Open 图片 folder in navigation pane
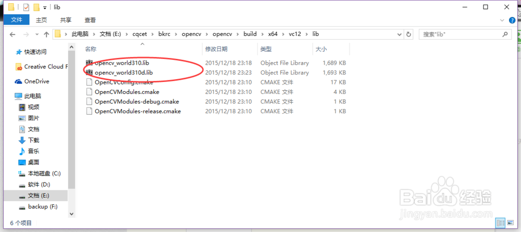The height and width of the screenshot is (232, 521). [x=33, y=118]
